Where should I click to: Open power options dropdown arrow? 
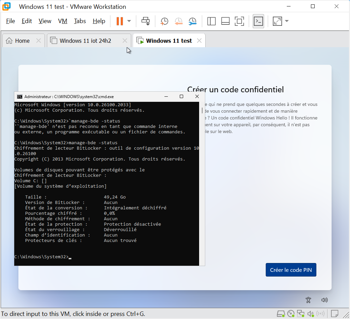(129, 21)
